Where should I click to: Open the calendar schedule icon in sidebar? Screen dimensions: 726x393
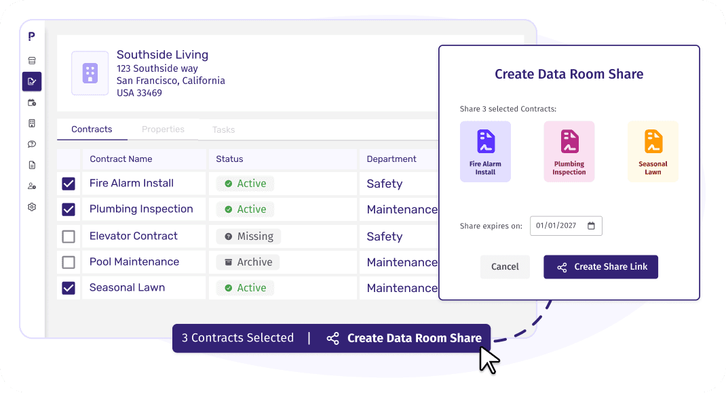[x=32, y=102]
